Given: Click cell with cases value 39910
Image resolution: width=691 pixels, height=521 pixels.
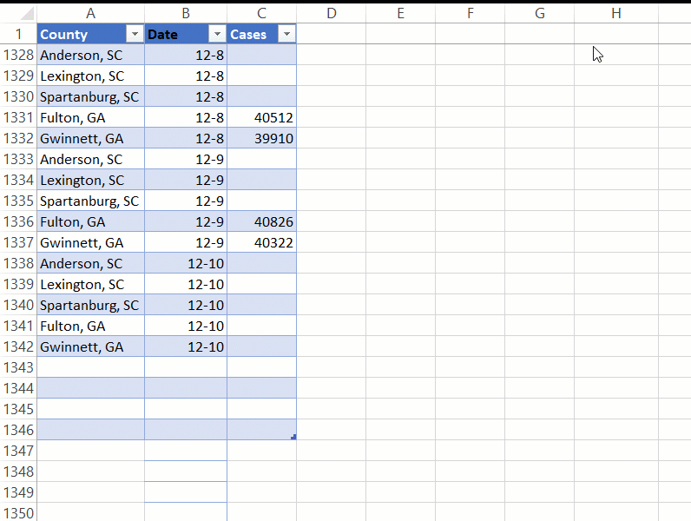Looking at the screenshot, I should tap(262, 138).
